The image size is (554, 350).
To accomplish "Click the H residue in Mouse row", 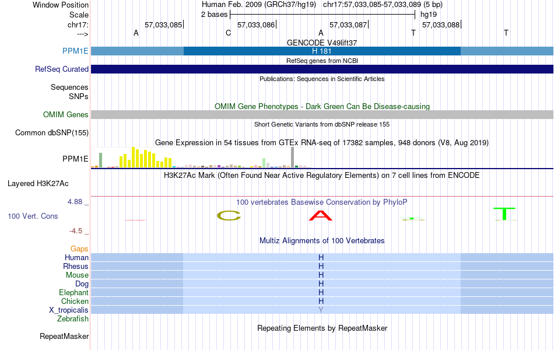I will (x=321, y=275).
